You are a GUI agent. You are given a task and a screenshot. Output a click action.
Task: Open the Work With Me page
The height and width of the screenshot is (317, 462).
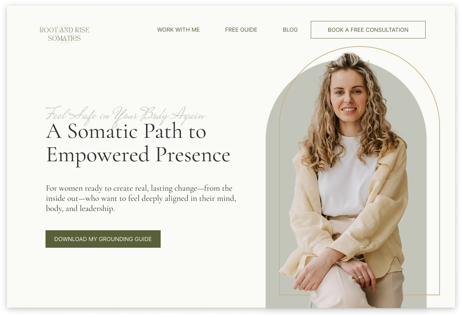click(178, 30)
